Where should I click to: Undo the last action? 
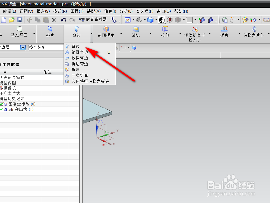64,20
